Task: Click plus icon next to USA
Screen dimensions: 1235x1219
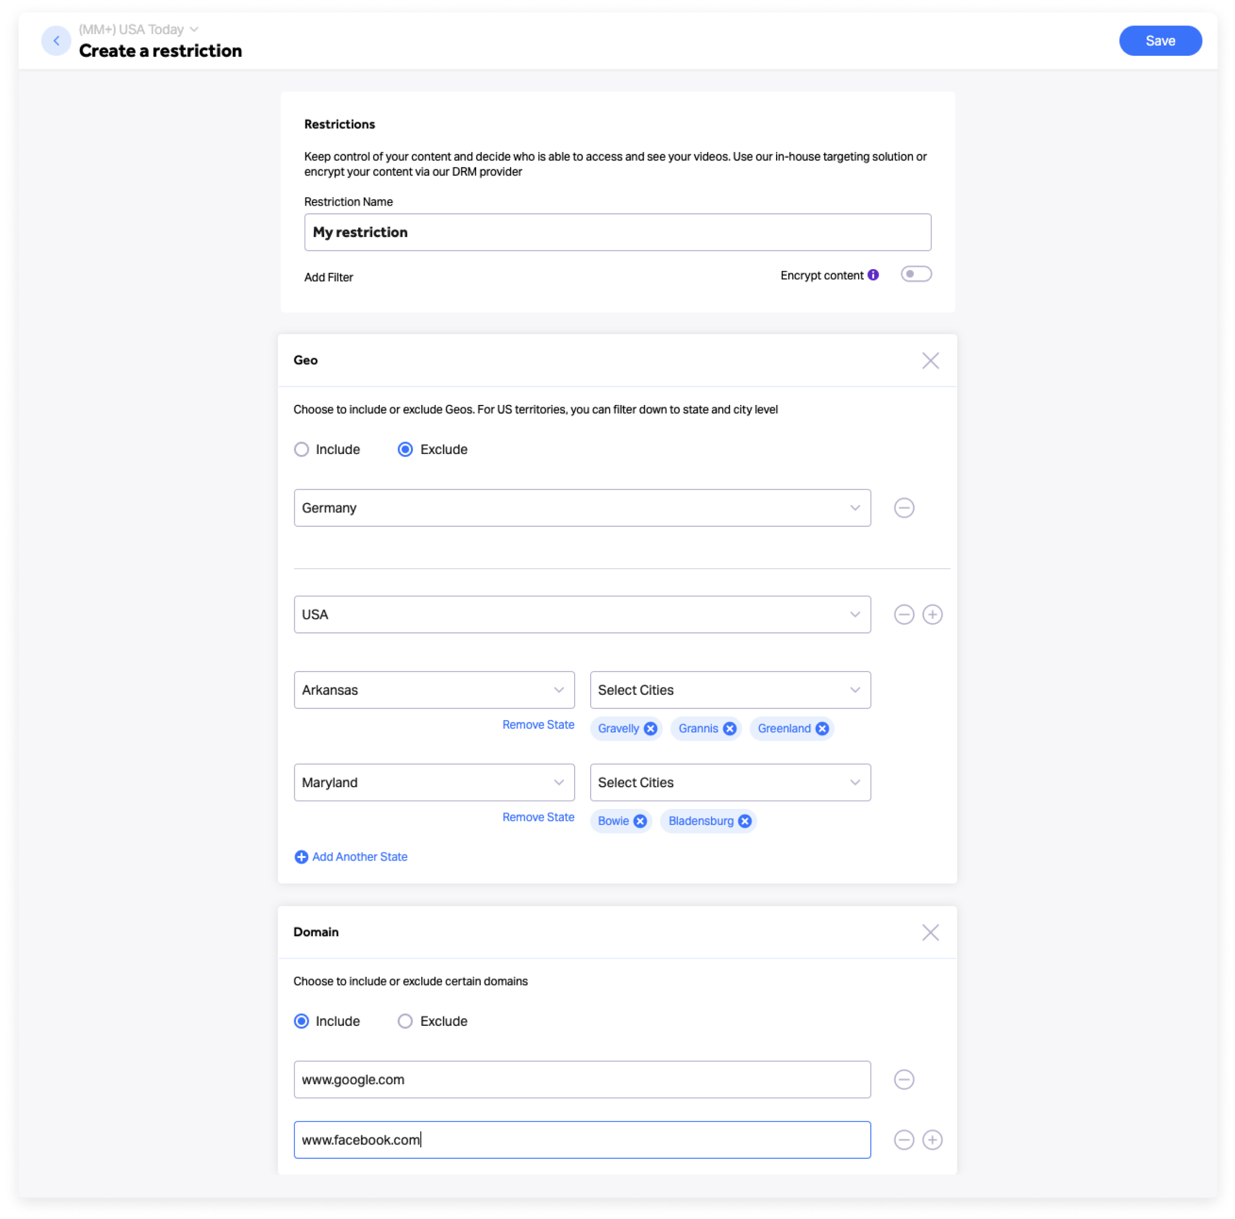Action: point(932,615)
